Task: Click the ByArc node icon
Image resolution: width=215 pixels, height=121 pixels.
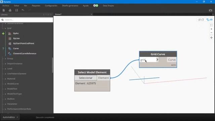Action: pos(10,34)
